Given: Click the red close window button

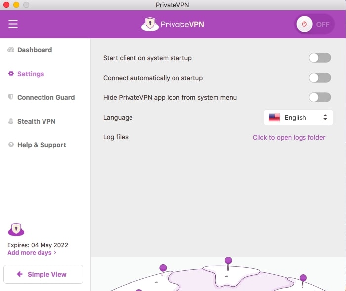Looking at the screenshot, I should 6,5.
